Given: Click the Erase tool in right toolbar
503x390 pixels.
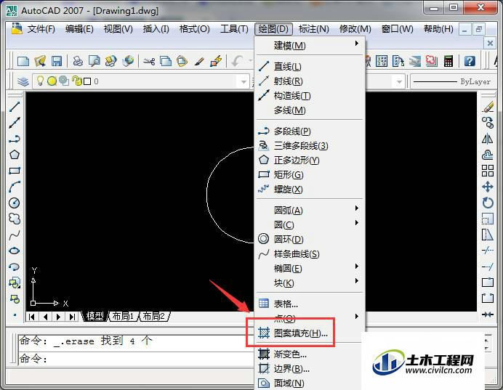Looking at the screenshot, I should coord(488,107).
